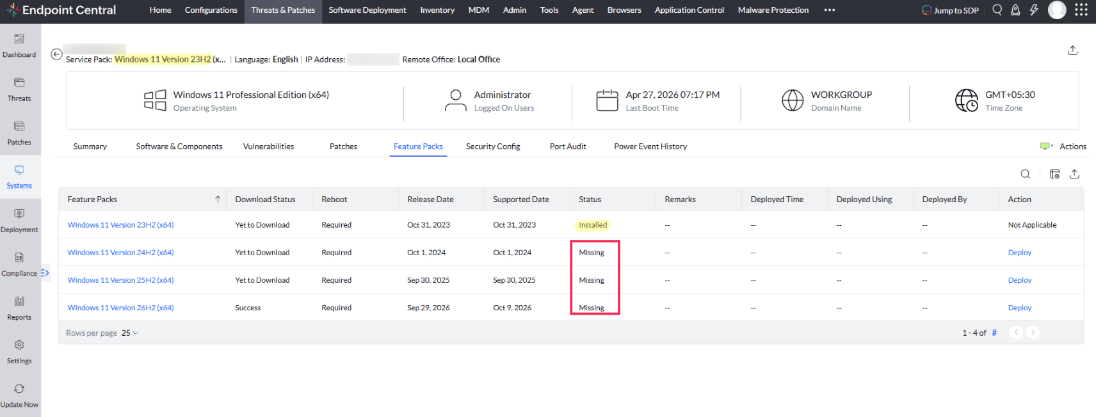
Task: Open the Home menu
Action: tap(160, 10)
